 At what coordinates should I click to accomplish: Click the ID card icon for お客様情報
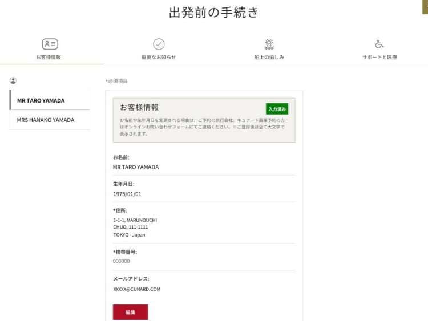(x=50, y=44)
